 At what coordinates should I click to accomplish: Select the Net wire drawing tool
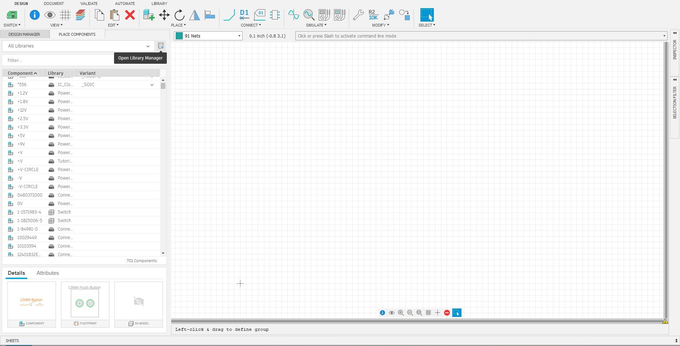(x=229, y=15)
